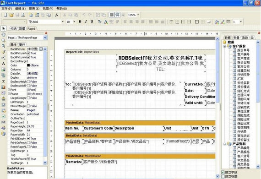The image size is (261, 179).
Task: Open the zoom 105% dropdown
Action: [x=138, y=15]
